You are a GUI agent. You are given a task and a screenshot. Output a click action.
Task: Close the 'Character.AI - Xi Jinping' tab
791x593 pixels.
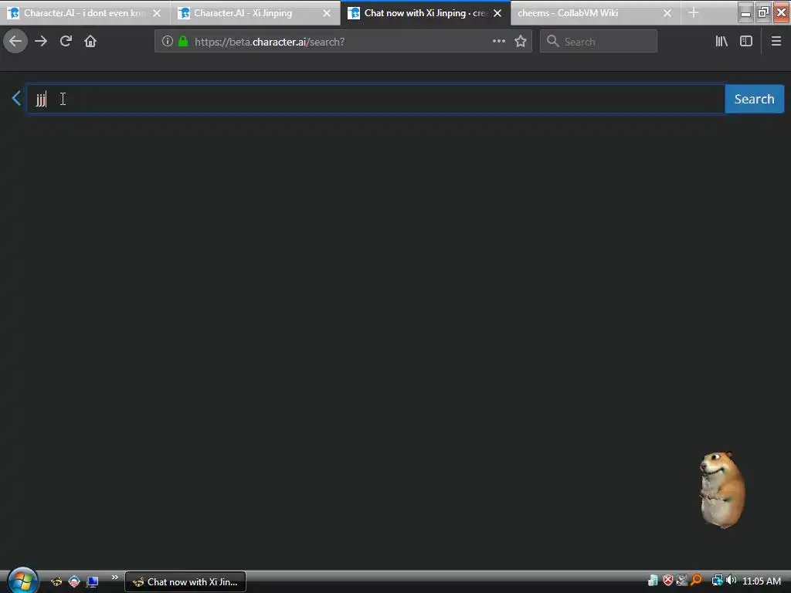click(x=327, y=13)
